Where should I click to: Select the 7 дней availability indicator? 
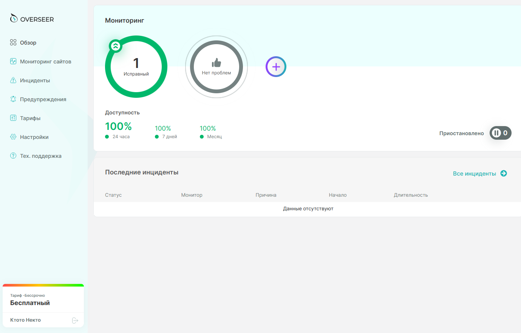click(165, 132)
